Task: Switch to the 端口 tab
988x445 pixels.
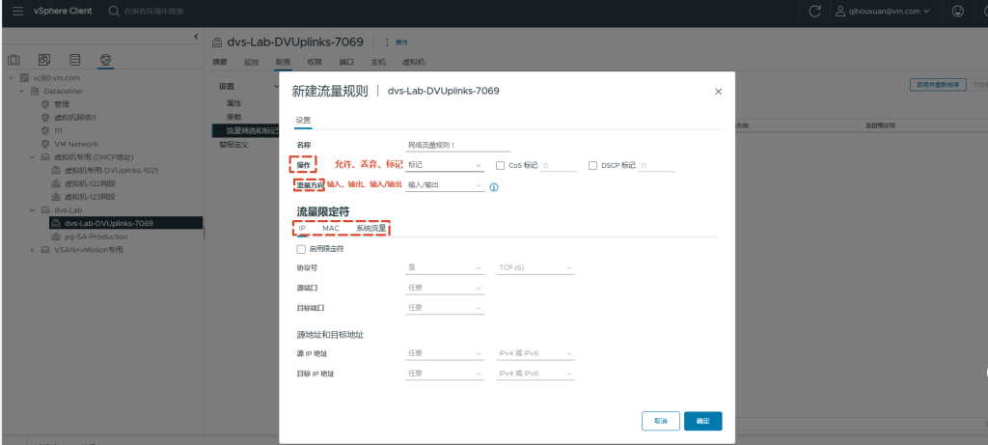Action: [346, 62]
